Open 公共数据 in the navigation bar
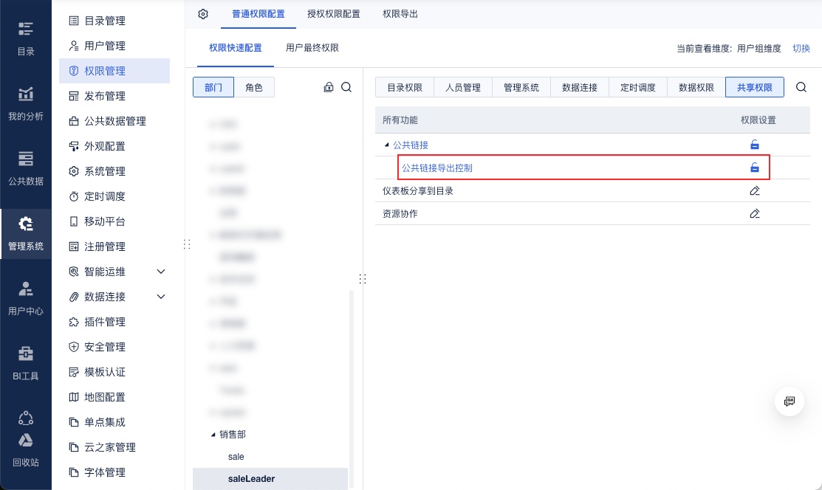This screenshot has height=490, width=822. pos(26,169)
